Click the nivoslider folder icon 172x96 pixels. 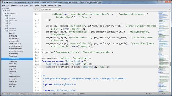(x=7, y=31)
